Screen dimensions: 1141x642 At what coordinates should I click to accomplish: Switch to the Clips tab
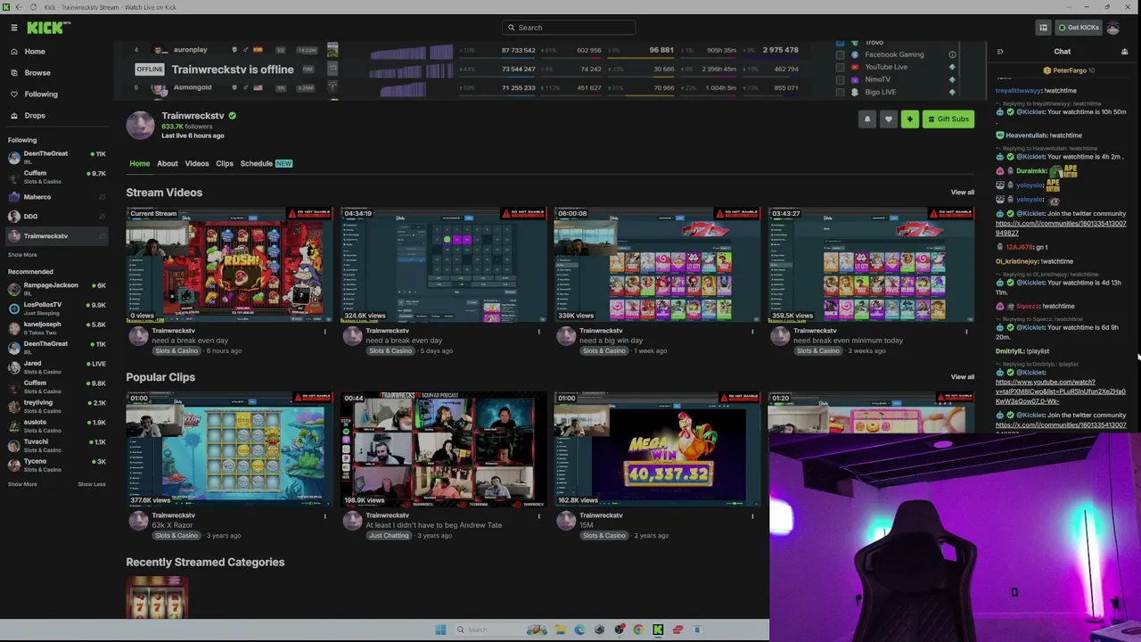click(225, 164)
